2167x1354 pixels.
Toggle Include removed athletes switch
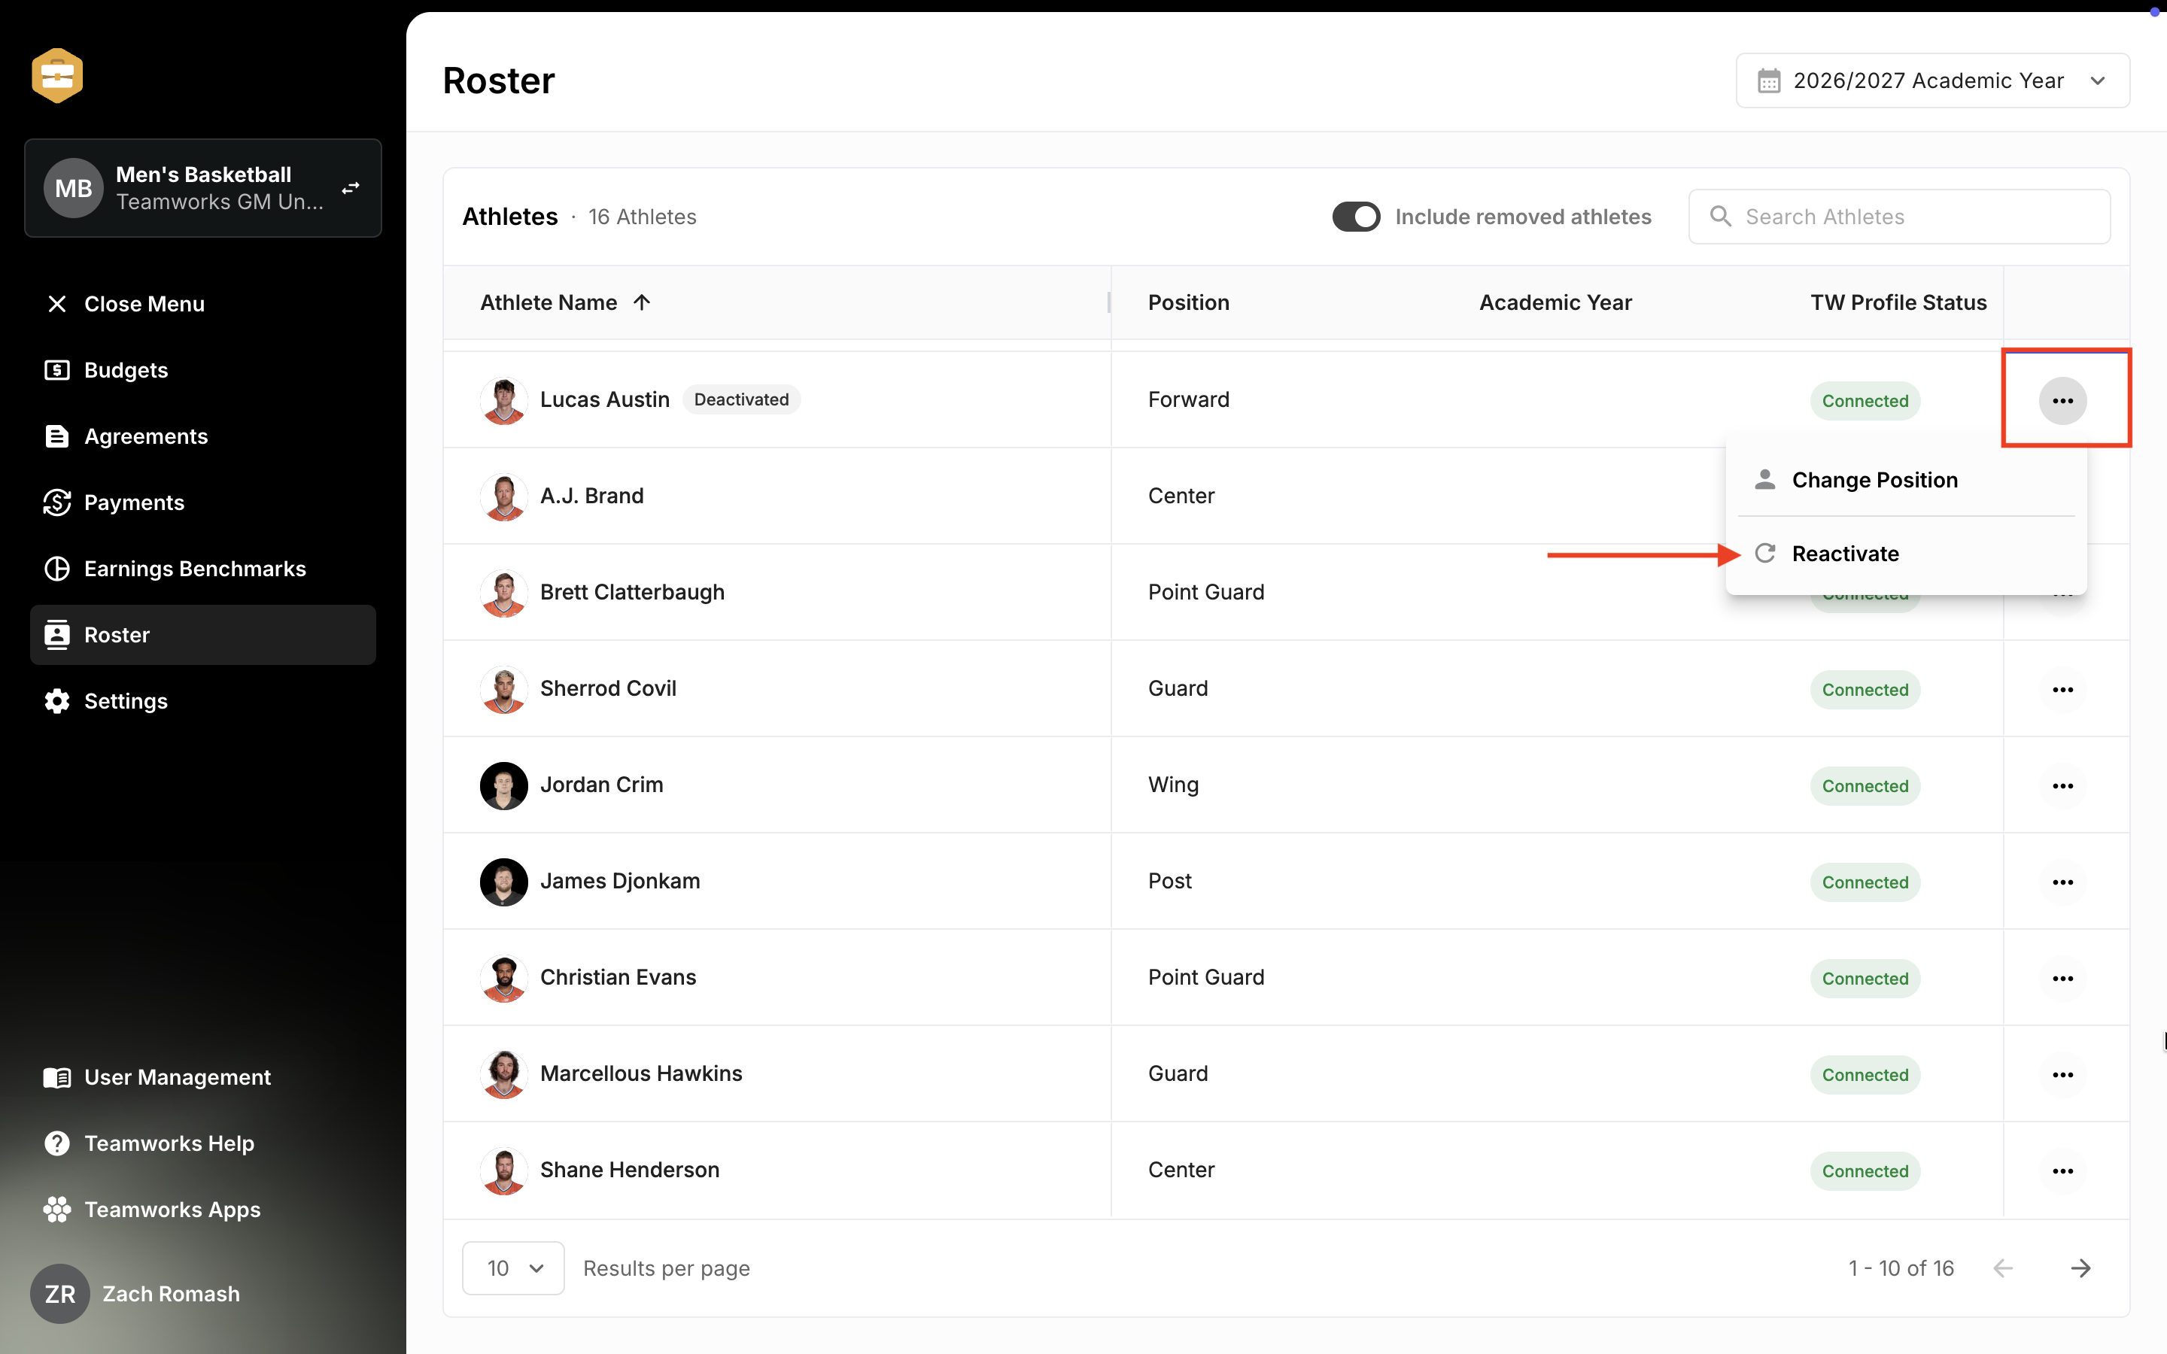pyautogui.click(x=1356, y=217)
